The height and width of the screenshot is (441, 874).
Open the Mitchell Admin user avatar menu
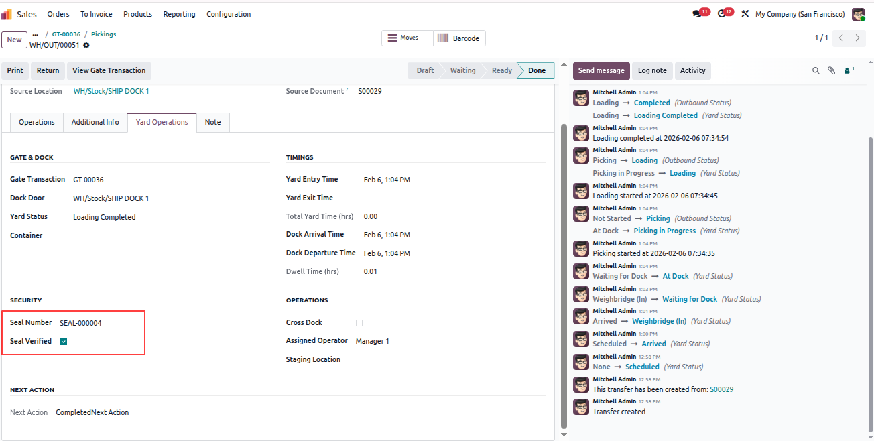pos(858,14)
